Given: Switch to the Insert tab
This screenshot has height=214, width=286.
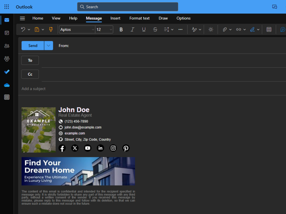Looking at the screenshot, I should (x=115, y=18).
